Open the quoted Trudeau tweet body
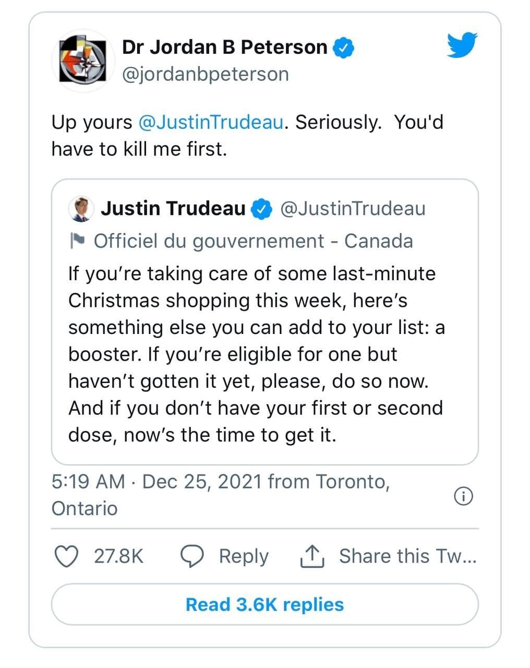 256,354
